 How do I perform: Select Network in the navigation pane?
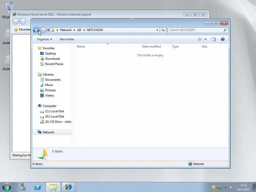pos(48,132)
